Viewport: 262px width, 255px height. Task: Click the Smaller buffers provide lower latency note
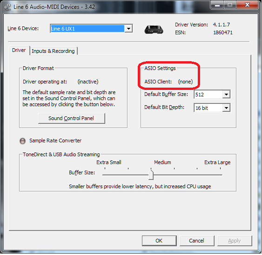point(140,186)
